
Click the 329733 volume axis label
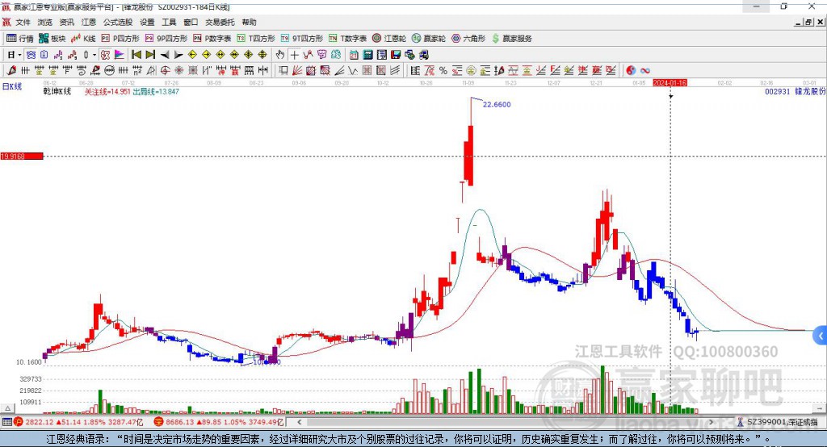(31, 379)
